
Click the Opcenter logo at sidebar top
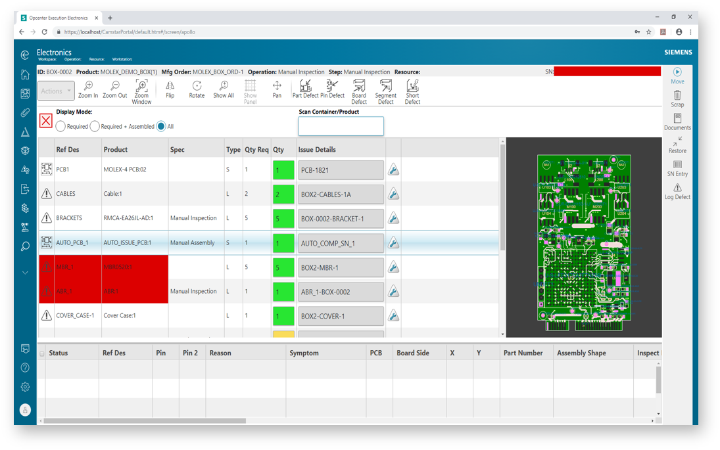[x=25, y=55]
